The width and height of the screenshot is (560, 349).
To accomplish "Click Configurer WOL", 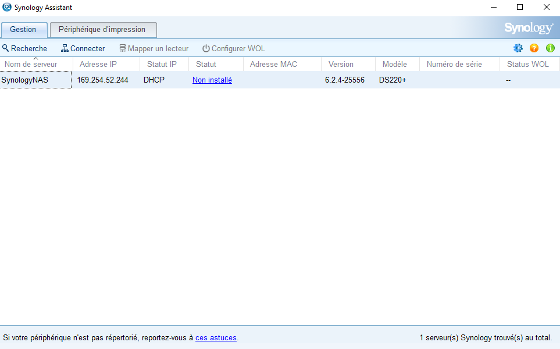I will [234, 48].
